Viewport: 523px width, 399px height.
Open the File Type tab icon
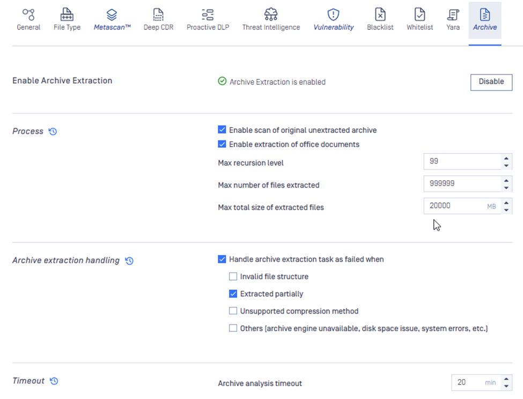click(67, 14)
